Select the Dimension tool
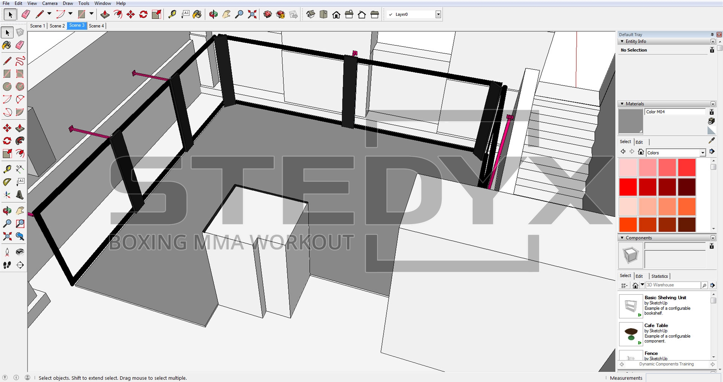Screen dimensions: 723x382 coord(20,169)
